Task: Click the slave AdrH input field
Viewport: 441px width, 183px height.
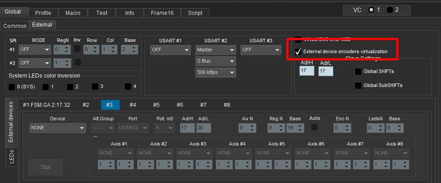Action: [x=307, y=71]
